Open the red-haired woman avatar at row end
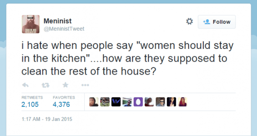The width and height of the screenshot is (257, 136). (x=183, y=102)
